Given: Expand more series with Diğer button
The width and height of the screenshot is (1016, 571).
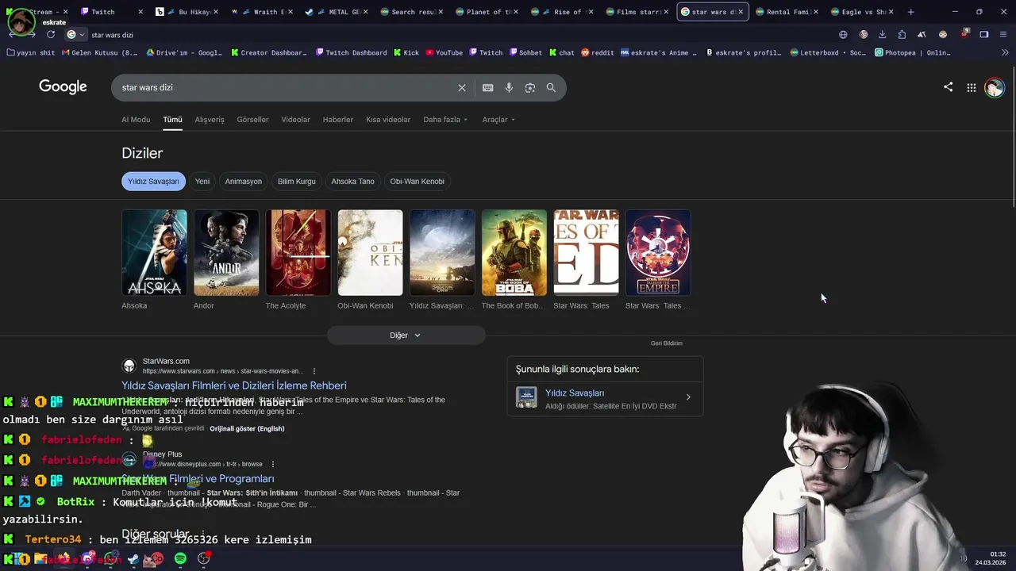Looking at the screenshot, I should point(406,335).
